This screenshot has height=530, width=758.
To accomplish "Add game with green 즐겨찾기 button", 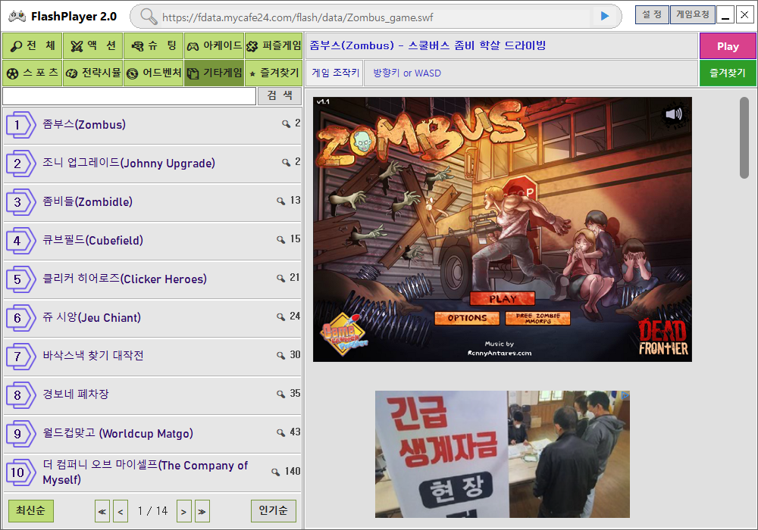I will (728, 73).
